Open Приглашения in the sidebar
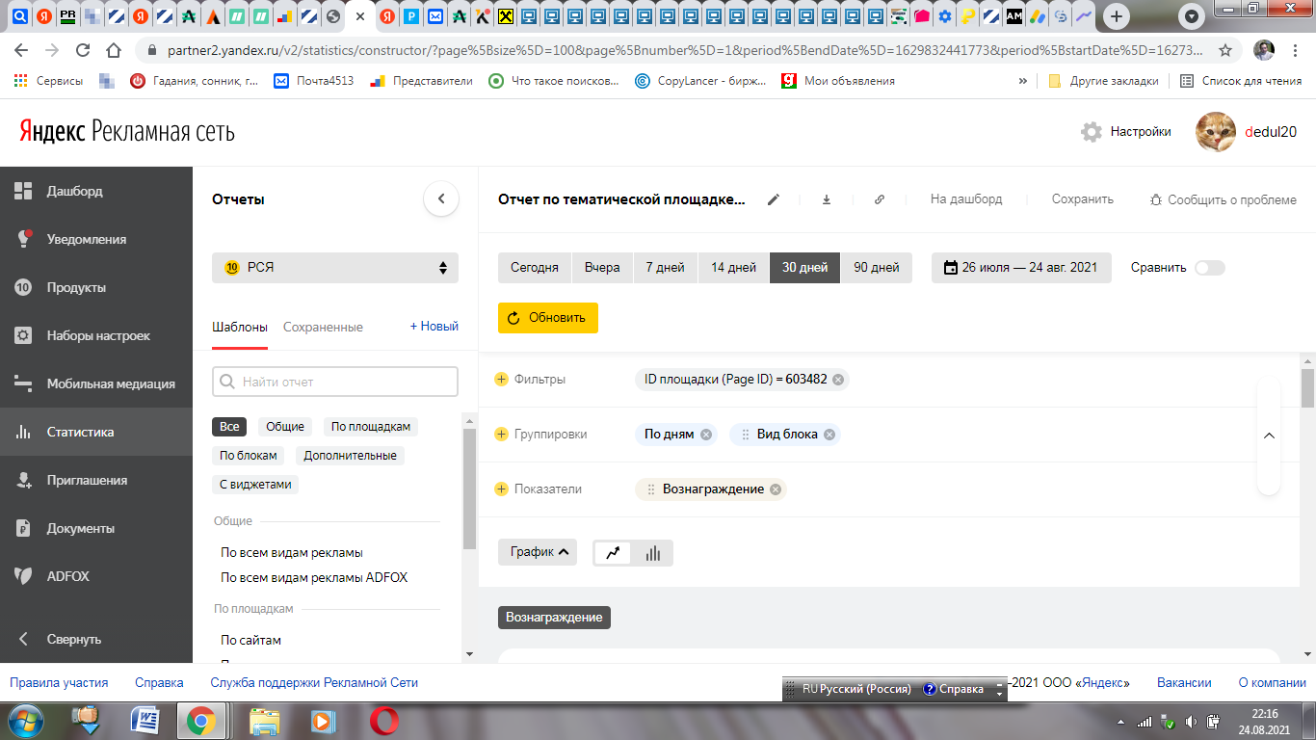The height and width of the screenshot is (740, 1316). [x=96, y=480]
